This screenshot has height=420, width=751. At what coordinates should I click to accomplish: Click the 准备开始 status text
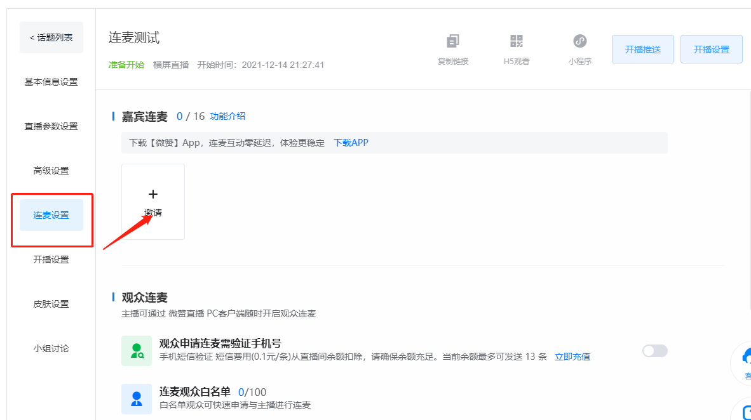pyautogui.click(x=126, y=65)
